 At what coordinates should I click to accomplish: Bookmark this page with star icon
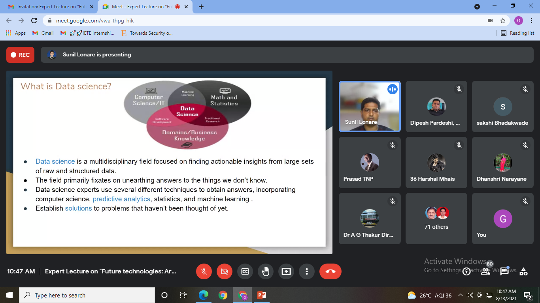click(503, 21)
